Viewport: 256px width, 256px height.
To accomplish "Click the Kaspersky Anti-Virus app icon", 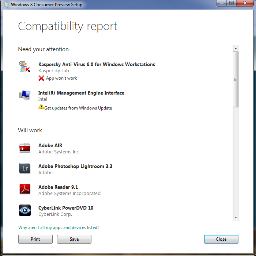I will [25, 66].
